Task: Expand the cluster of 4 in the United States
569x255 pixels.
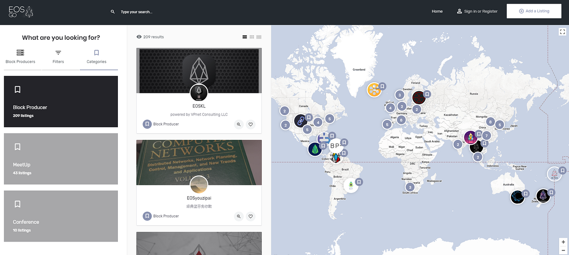Action: 317,122
